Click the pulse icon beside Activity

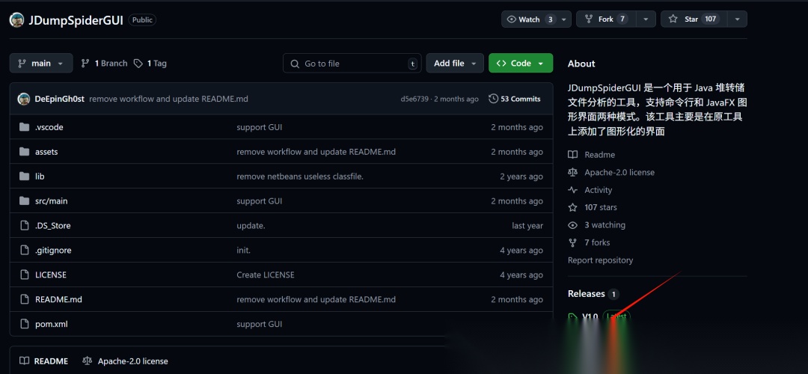(x=572, y=189)
